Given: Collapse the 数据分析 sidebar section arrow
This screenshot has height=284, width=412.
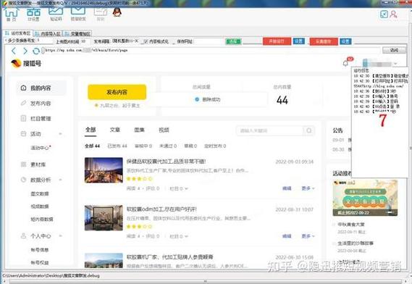Looking at the screenshot, I should pyautogui.click(x=60, y=180).
